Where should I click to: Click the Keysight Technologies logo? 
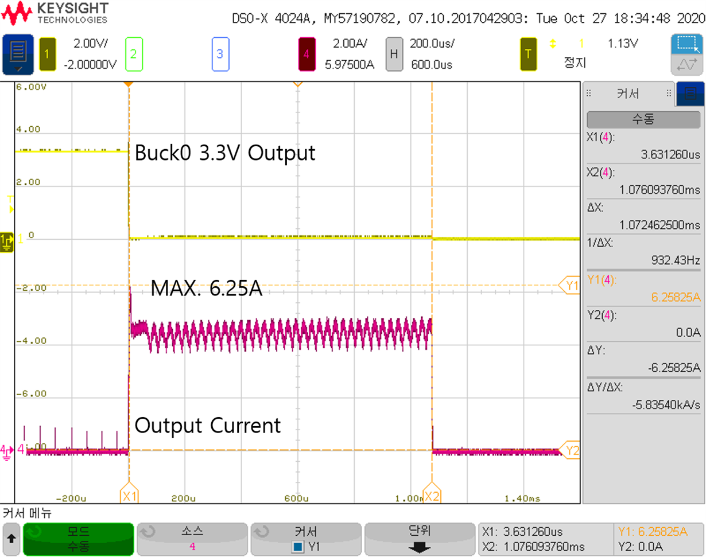point(56,14)
